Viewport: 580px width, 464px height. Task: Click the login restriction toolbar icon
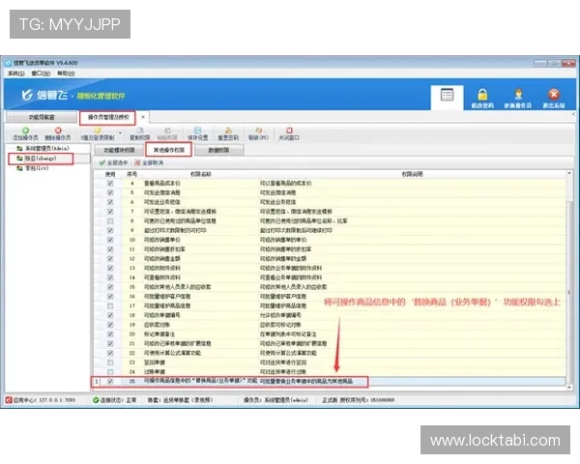98,130
